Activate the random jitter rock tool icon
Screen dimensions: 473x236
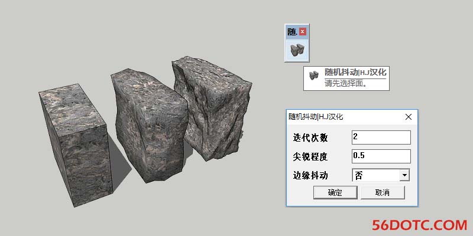point(297,50)
